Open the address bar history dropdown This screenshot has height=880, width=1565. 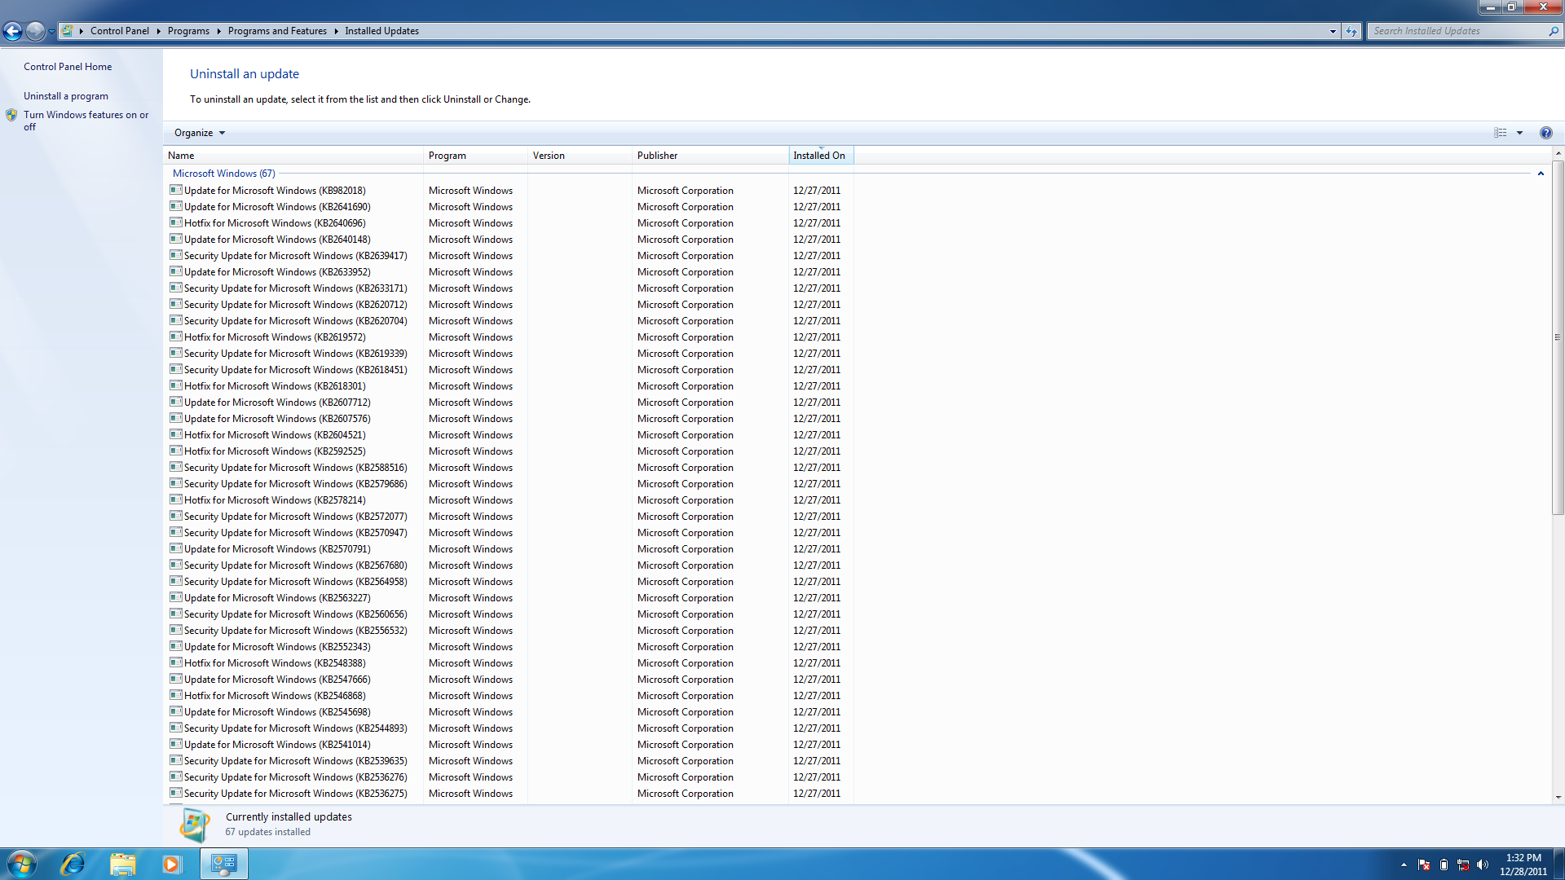(x=1333, y=31)
